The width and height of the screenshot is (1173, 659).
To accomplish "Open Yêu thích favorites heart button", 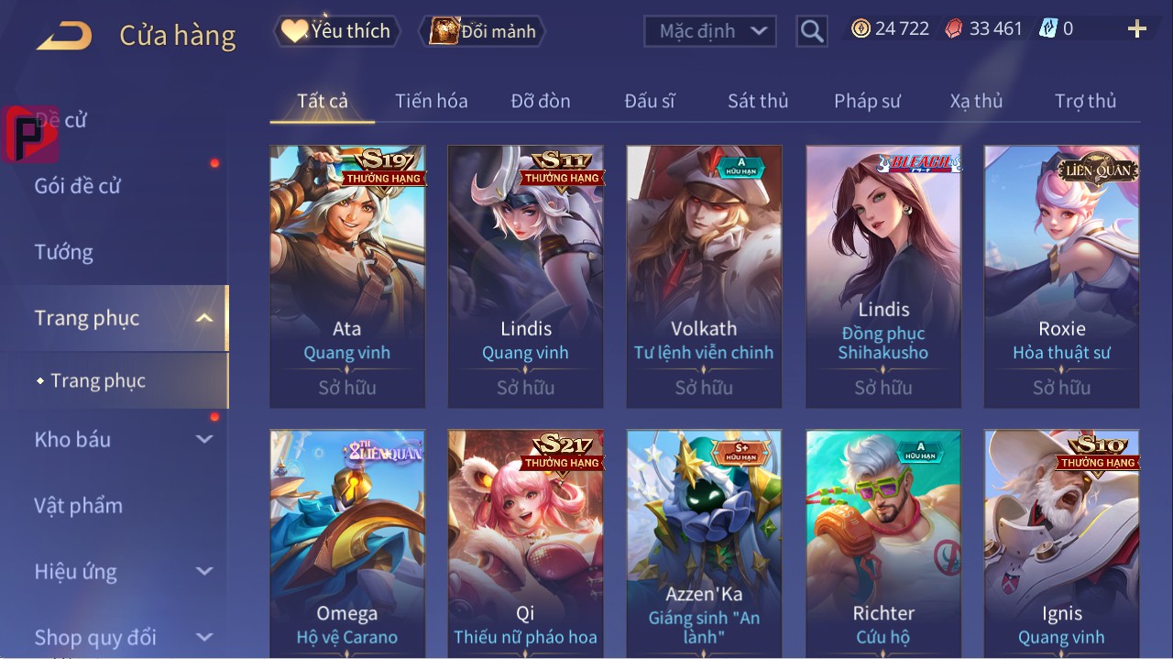I will [x=337, y=31].
